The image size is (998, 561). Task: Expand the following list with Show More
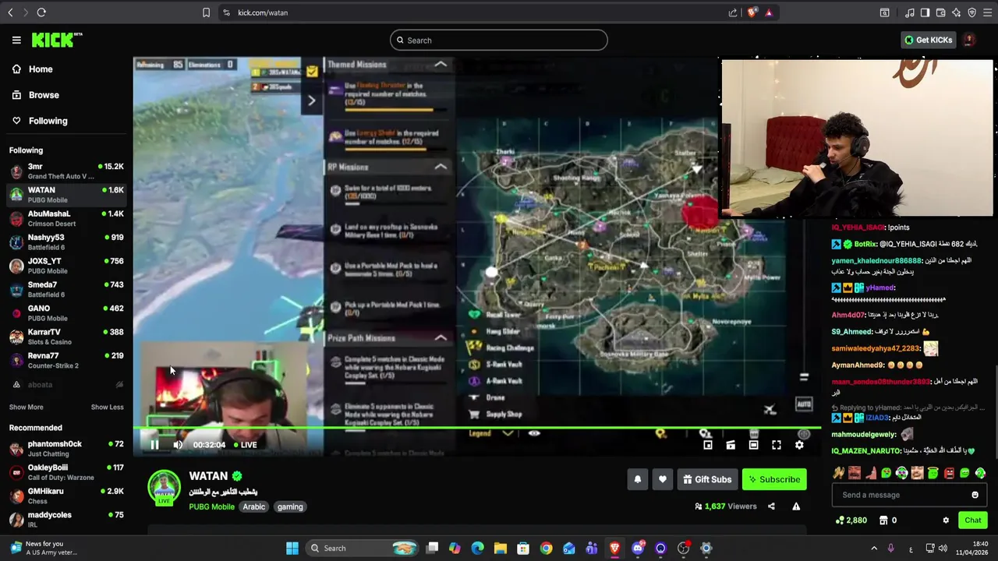pos(26,407)
